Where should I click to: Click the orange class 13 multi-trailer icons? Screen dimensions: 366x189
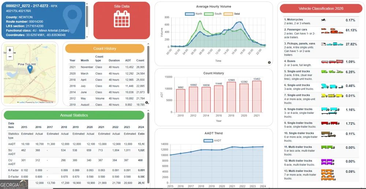pos(328,175)
